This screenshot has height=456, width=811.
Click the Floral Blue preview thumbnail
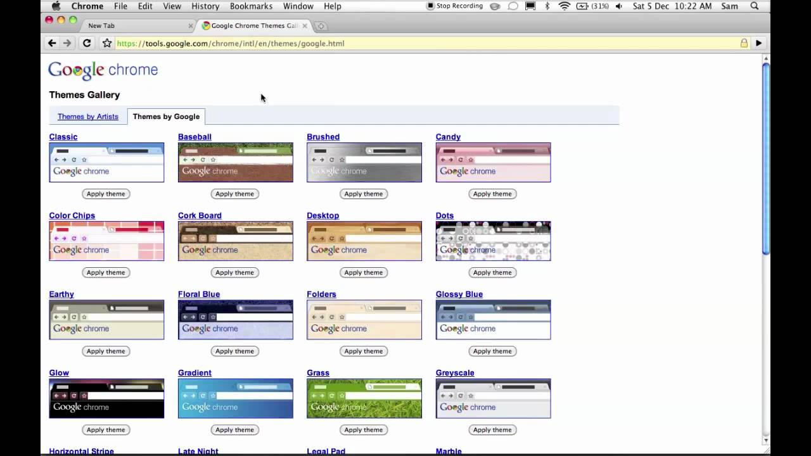[236, 320]
